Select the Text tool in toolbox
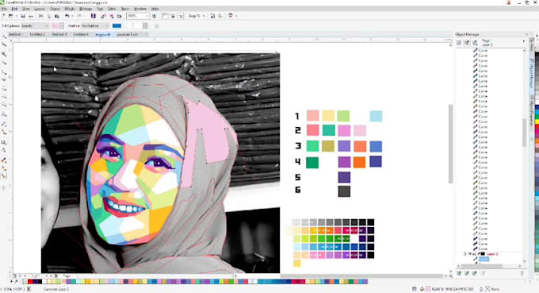 pyautogui.click(x=4, y=114)
